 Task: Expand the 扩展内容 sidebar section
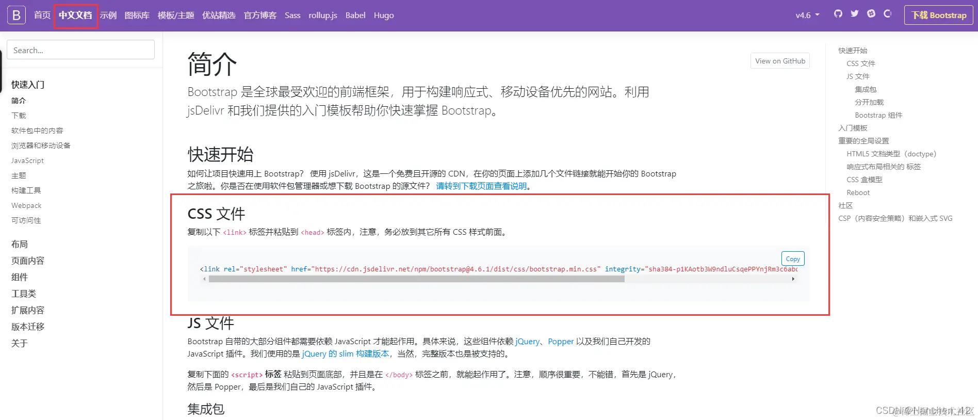click(28, 311)
